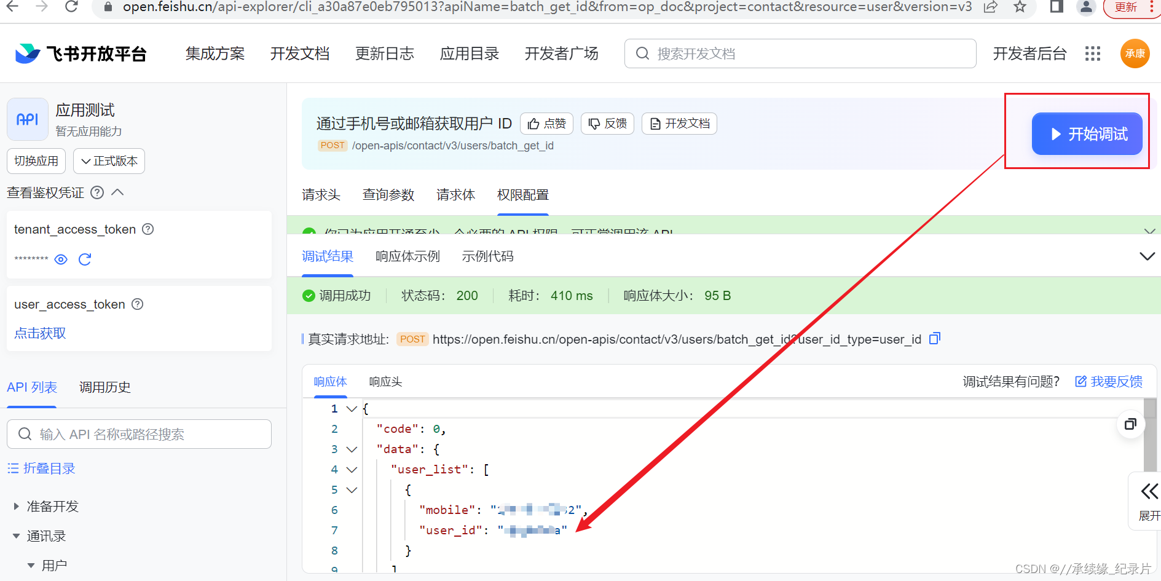Open 集成方案 in top navigation
The height and width of the screenshot is (581, 1161).
point(215,53)
